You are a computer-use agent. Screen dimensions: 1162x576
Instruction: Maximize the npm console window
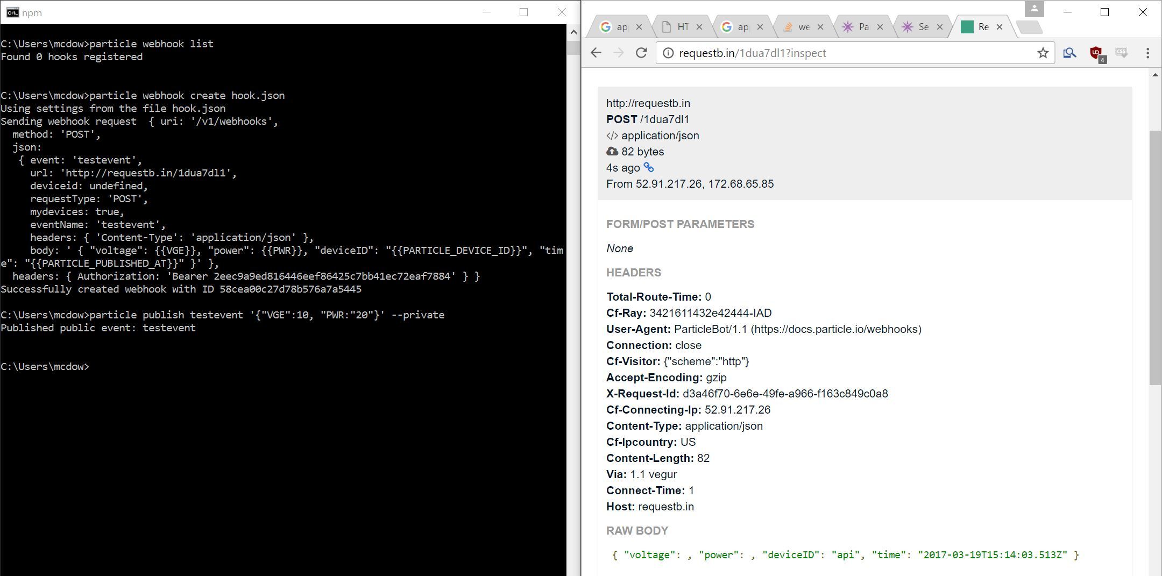[x=523, y=12]
